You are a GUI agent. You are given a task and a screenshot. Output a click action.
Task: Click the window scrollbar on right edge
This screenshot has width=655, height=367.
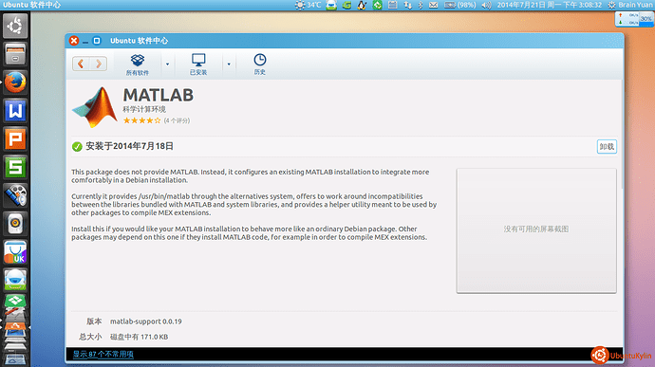click(x=622, y=134)
